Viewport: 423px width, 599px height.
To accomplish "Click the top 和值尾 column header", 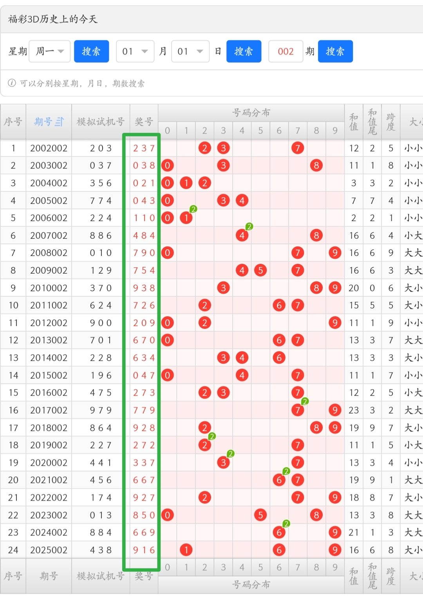I will 372,122.
